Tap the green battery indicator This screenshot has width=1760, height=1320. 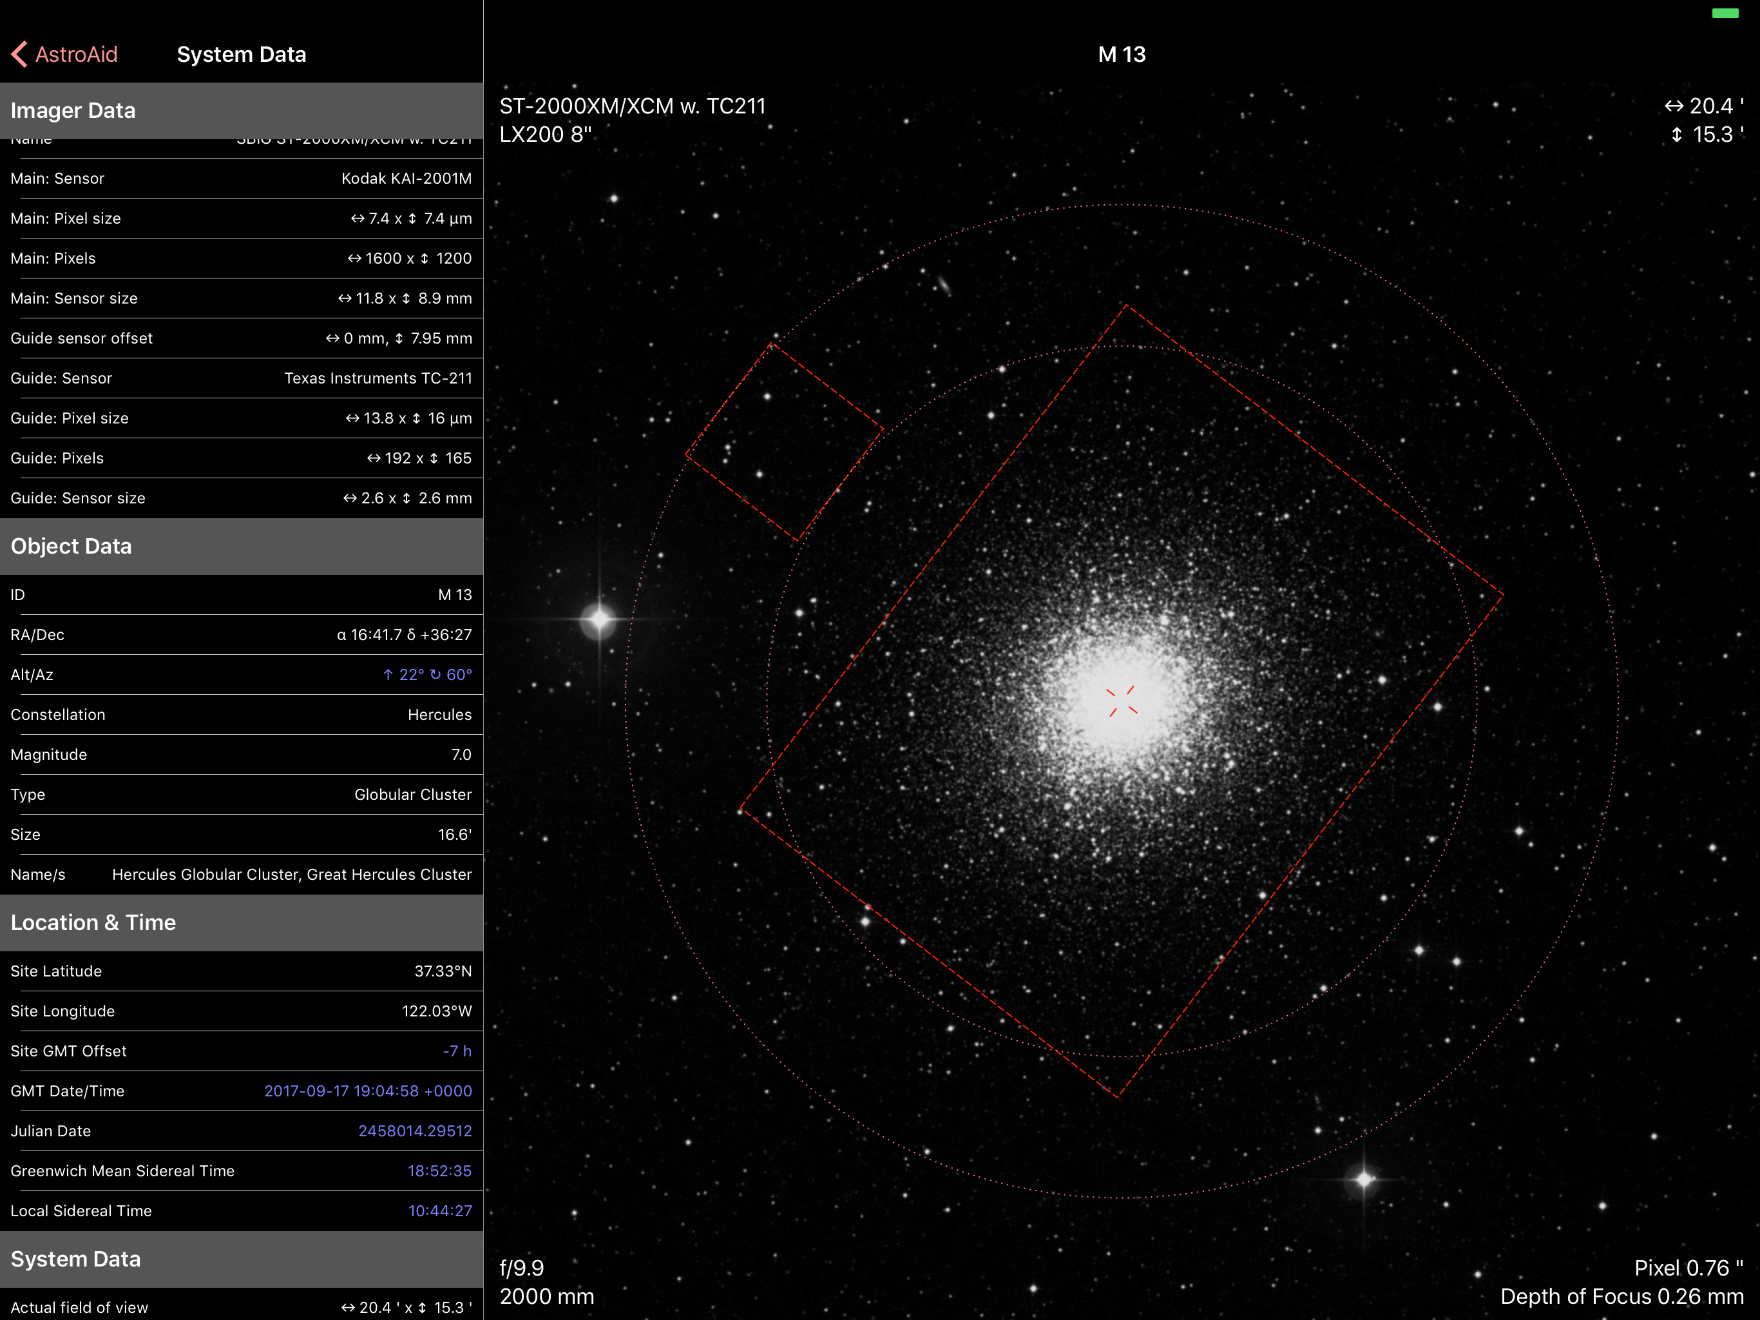click(x=1725, y=14)
